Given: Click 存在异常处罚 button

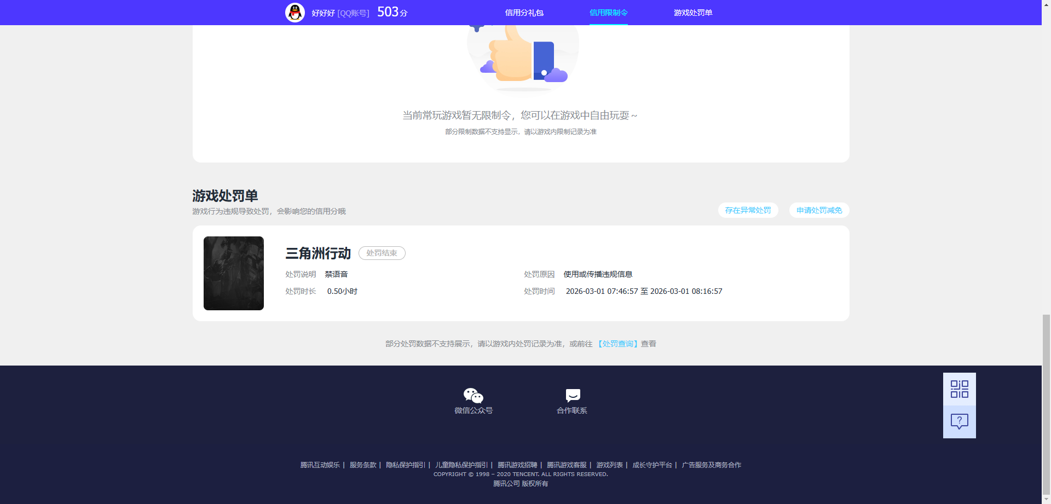Looking at the screenshot, I should (x=748, y=210).
